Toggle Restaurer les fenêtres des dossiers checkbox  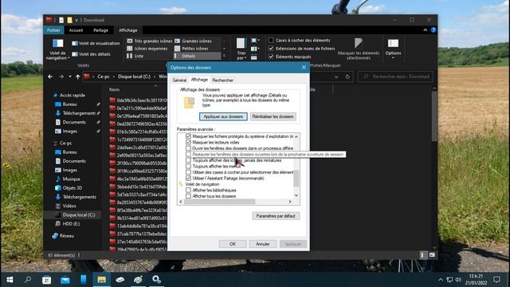(x=188, y=154)
